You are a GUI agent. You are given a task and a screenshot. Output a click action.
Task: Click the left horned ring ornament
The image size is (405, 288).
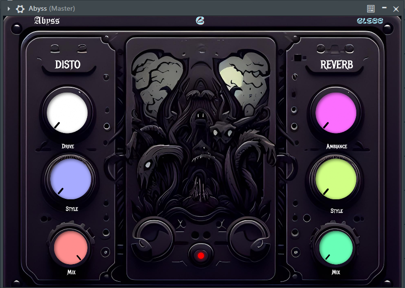coord(152,238)
